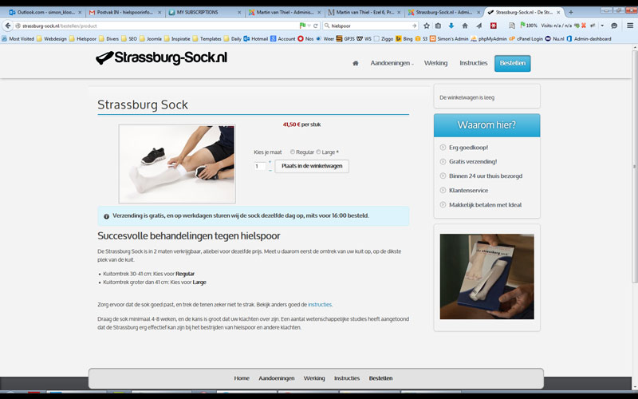
Task: Switch to the Outlook.com tab
Action: point(45,12)
